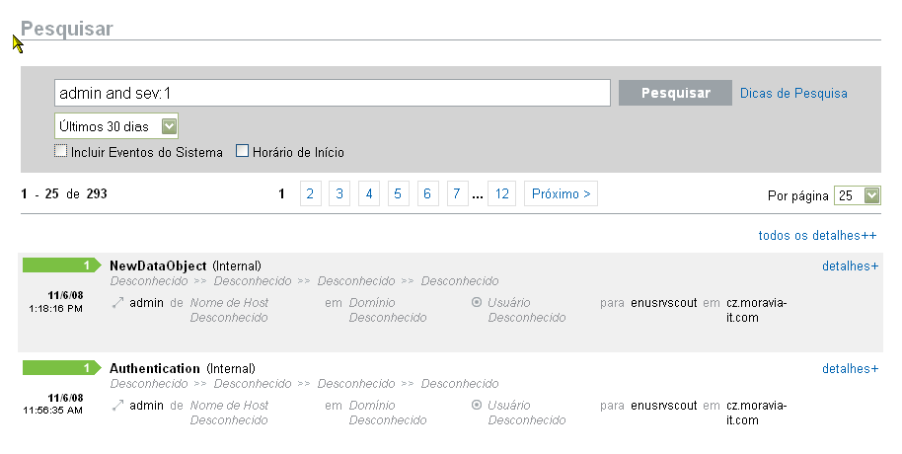Go to results page 2
This screenshot has height=454, width=902.
[310, 193]
